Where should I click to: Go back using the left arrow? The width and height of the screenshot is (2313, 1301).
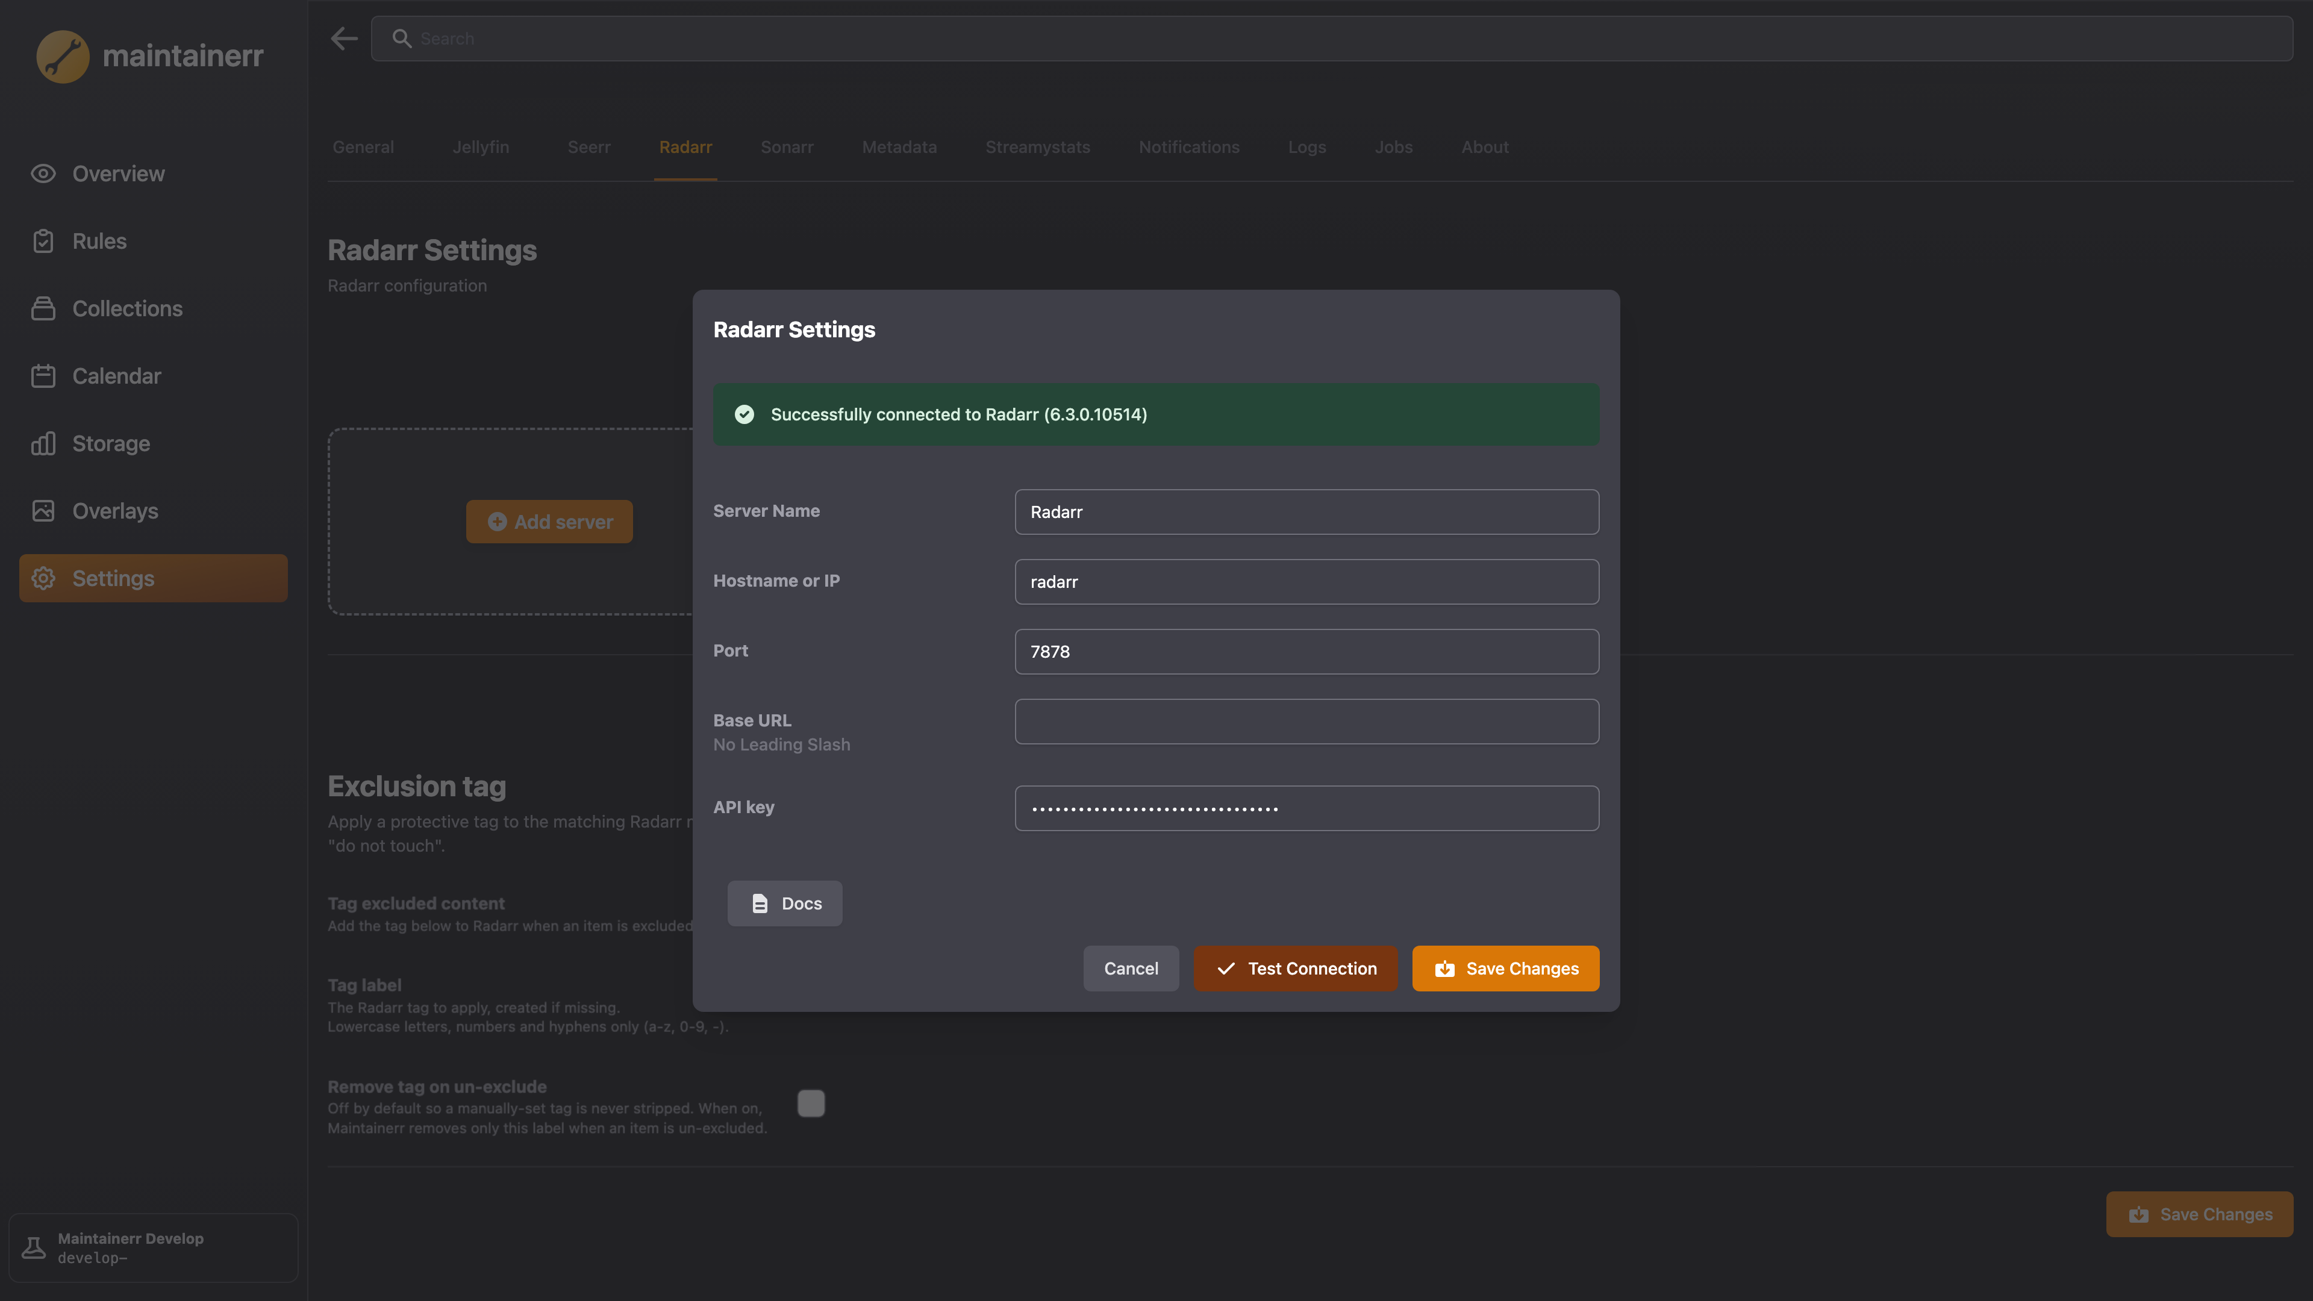(344, 39)
